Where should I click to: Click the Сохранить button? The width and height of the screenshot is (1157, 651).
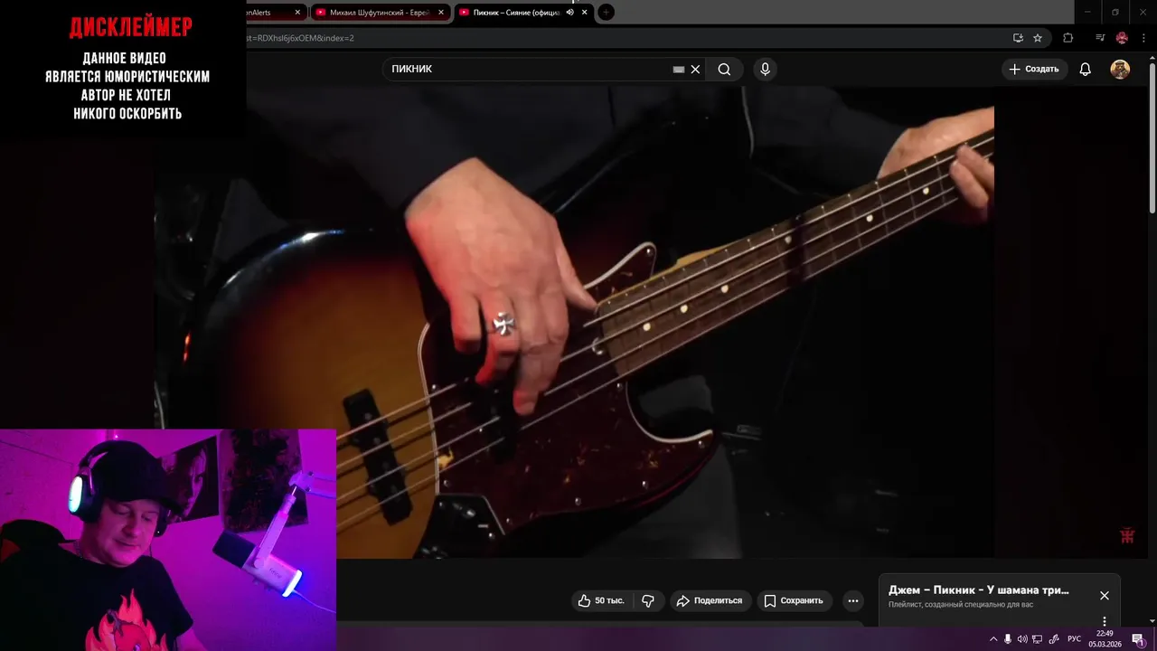(794, 600)
